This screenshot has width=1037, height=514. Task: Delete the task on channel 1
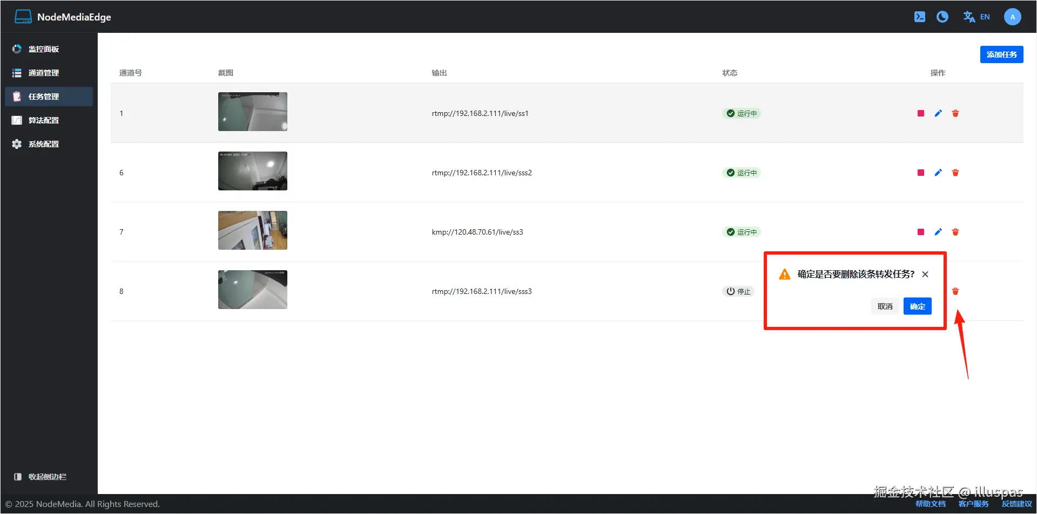pyautogui.click(x=955, y=113)
